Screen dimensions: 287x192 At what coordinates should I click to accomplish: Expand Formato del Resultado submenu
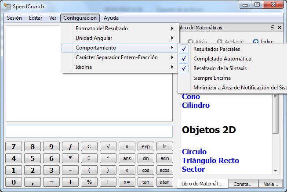(x=120, y=28)
